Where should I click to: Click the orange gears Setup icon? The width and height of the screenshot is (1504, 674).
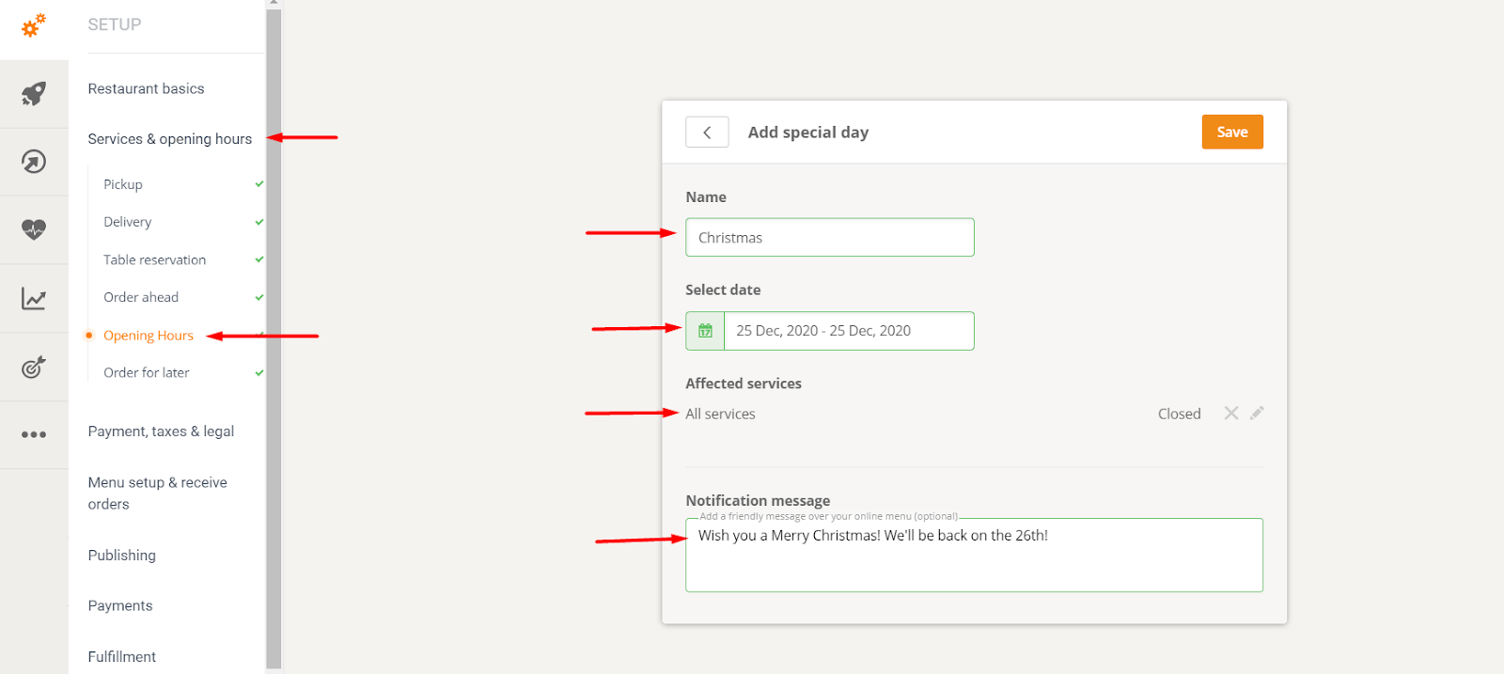[x=34, y=25]
